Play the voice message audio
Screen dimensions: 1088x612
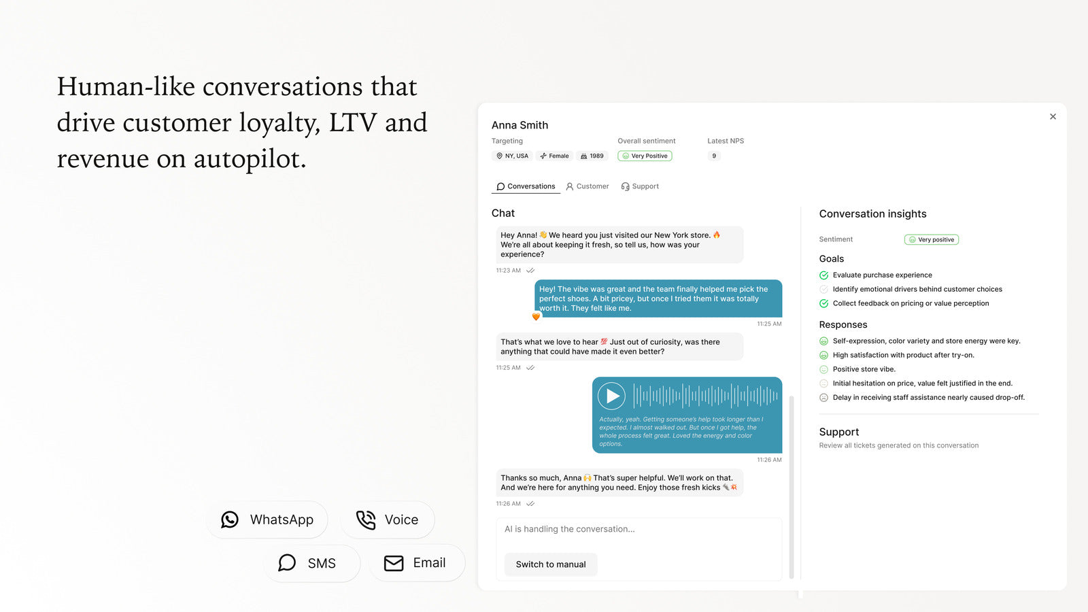click(x=612, y=396)
